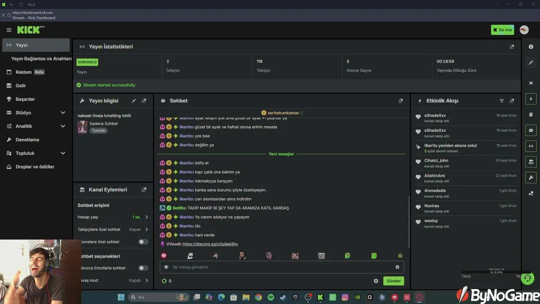Click the green headset support bubble
The width and height of the screenshot is (540, 304).
[527, 278]
